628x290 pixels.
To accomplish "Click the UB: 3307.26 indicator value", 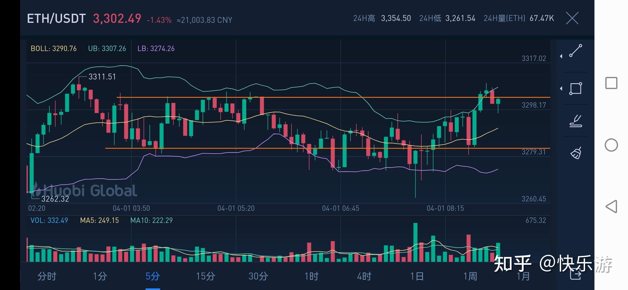I will point(107,49).
